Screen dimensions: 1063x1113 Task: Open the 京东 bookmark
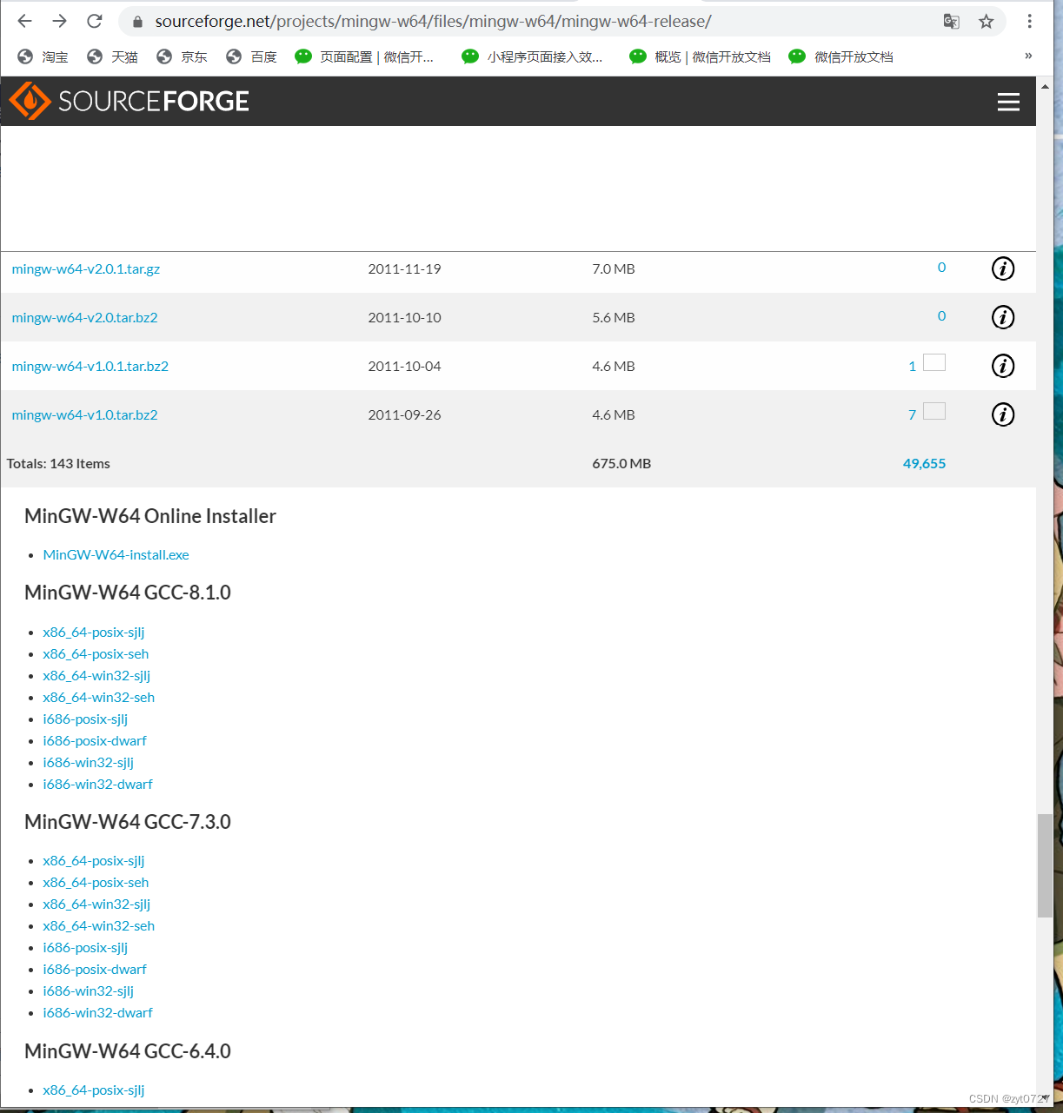click(x=182, y=56)
